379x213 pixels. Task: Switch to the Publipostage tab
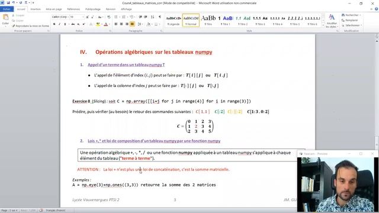(93, 9)
